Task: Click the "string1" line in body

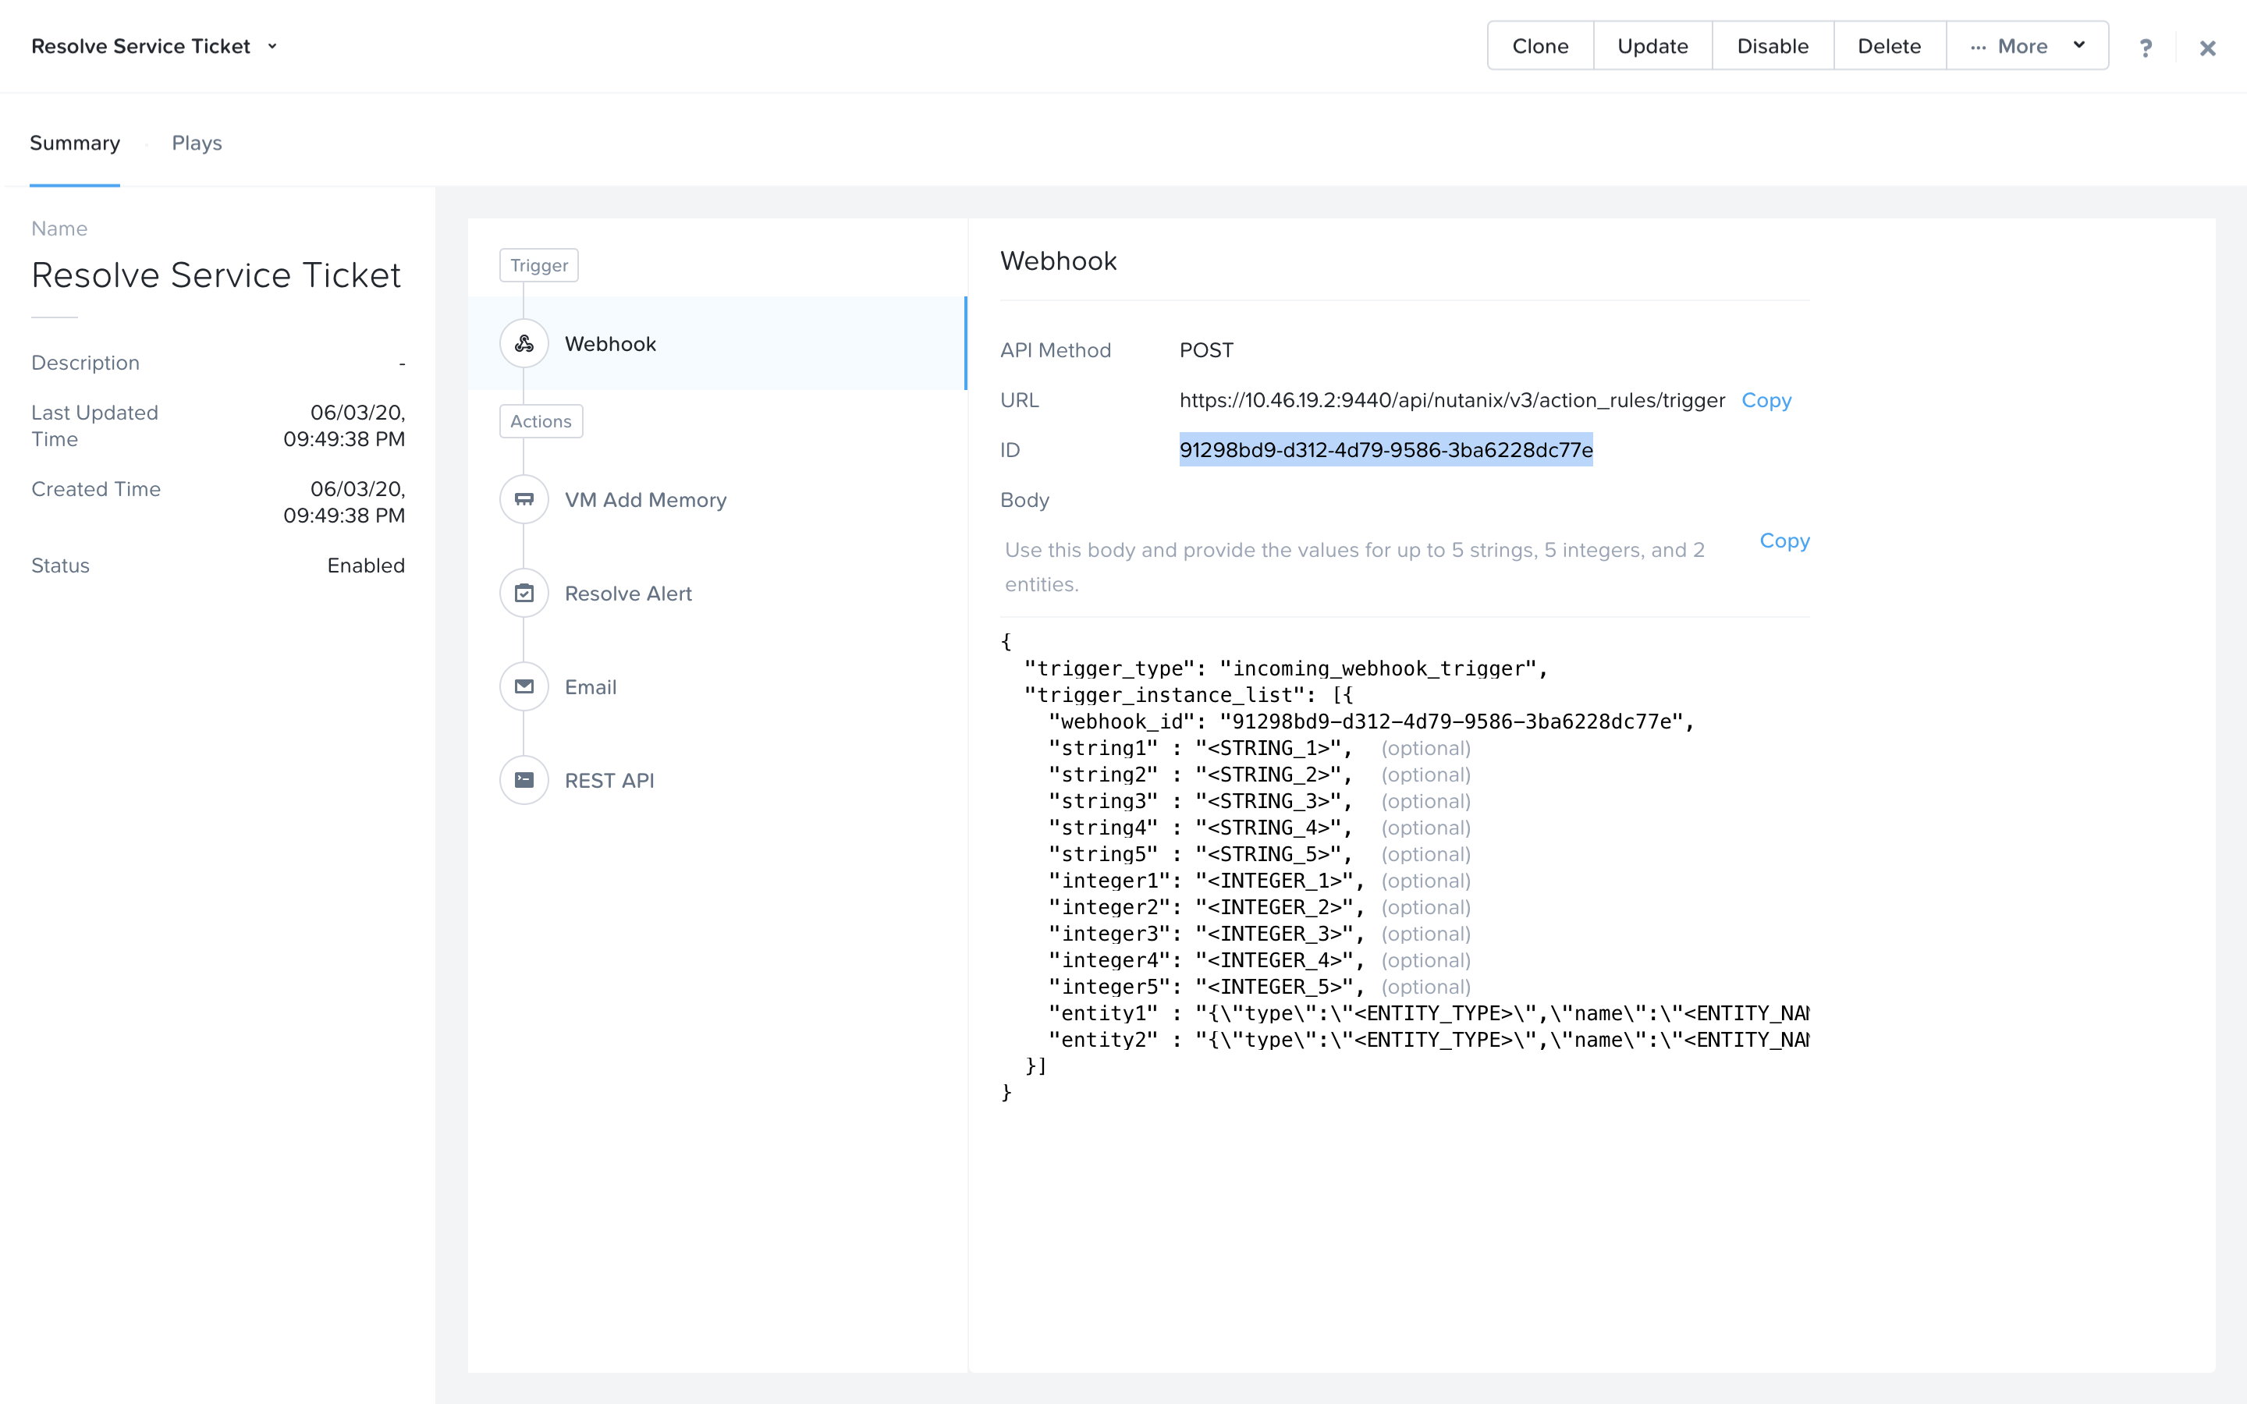Action: 1260,749
